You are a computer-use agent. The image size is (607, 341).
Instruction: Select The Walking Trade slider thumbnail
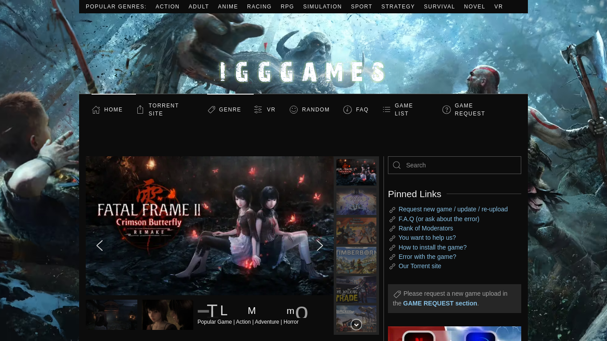coord(356,289)
